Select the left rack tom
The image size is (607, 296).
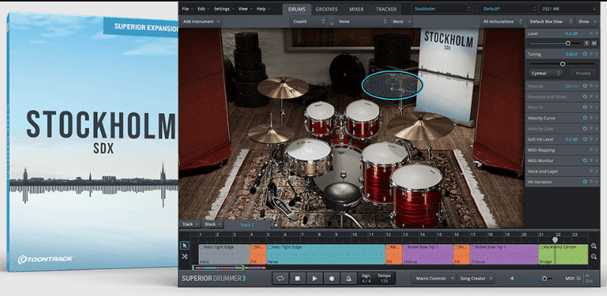[320, 118]
